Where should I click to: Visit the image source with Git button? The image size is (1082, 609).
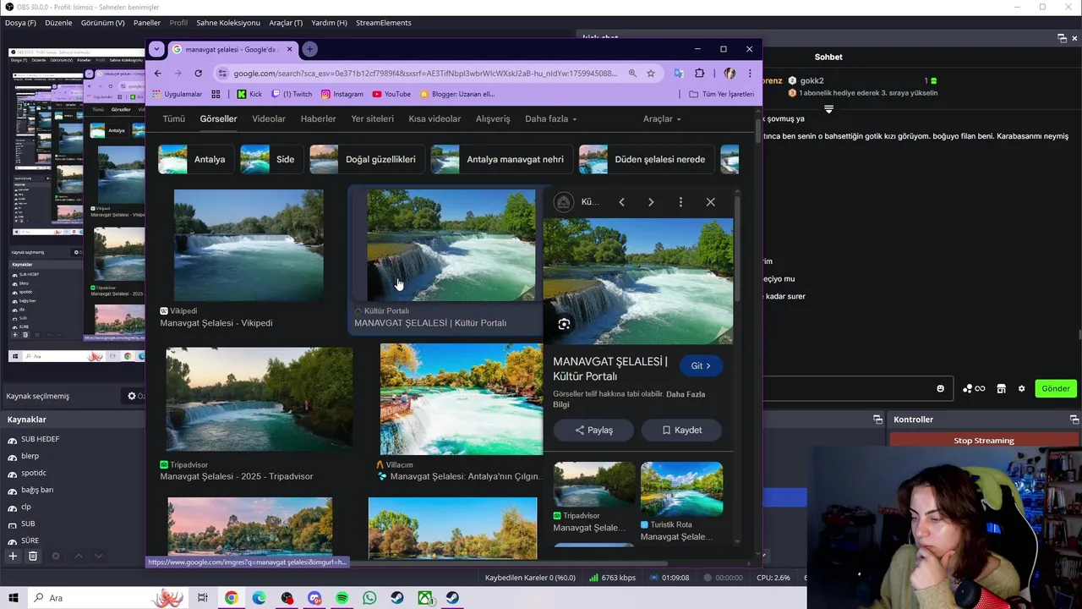point(701,366)
